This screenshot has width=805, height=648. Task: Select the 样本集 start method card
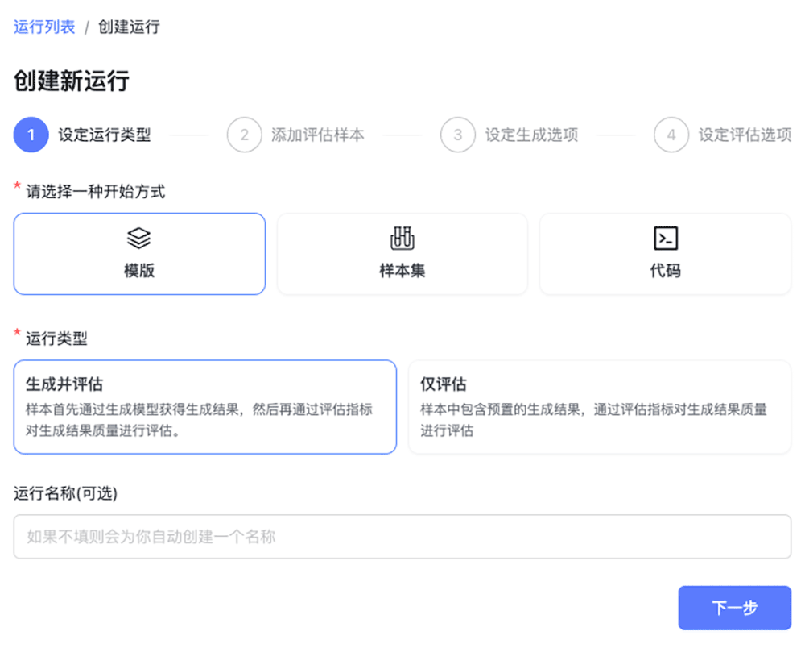click(402, 253)
